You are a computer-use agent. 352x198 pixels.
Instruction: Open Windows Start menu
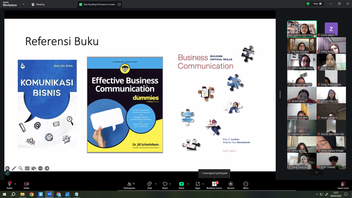[x=4, y=194]
